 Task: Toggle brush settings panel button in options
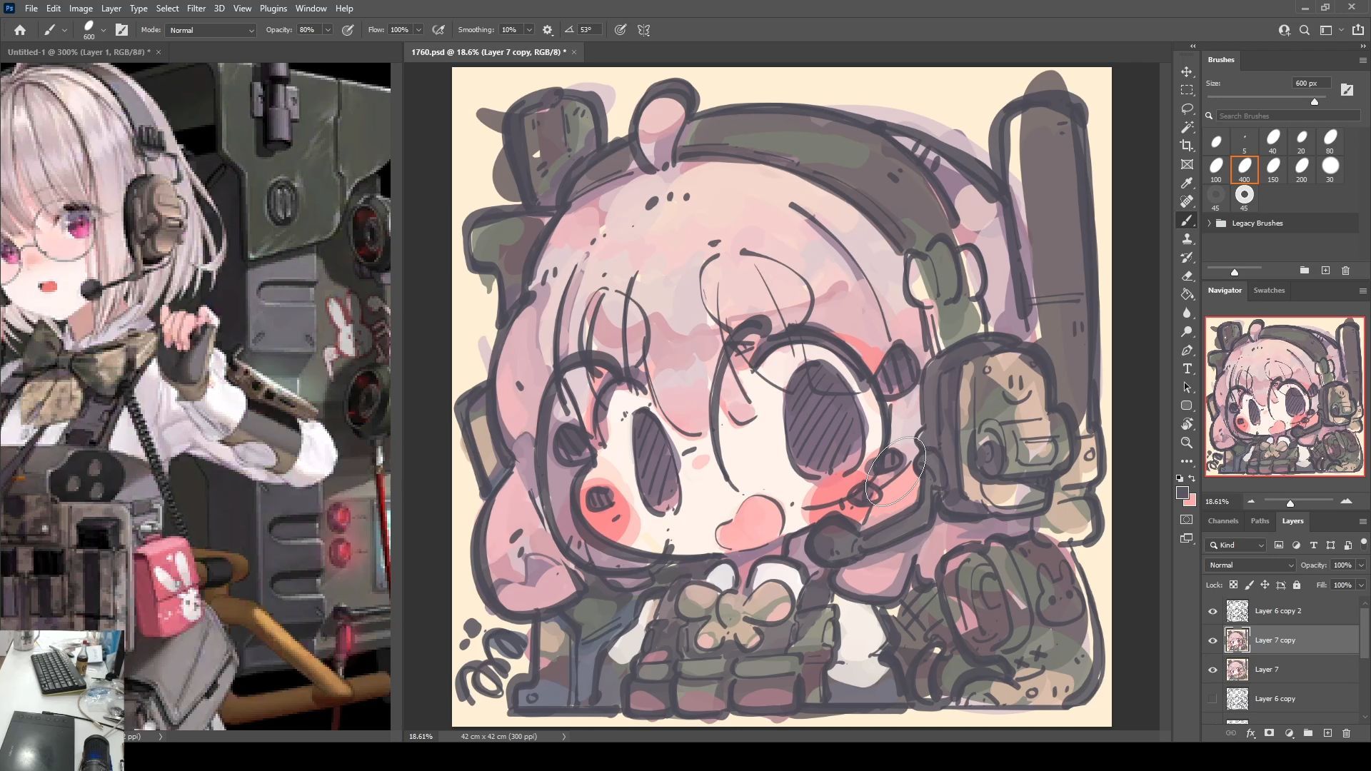(x=122, y=30)
